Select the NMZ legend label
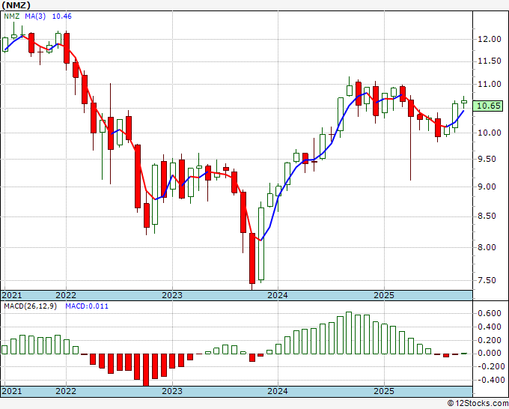509x409 pixels. click(x=12, y=16)
